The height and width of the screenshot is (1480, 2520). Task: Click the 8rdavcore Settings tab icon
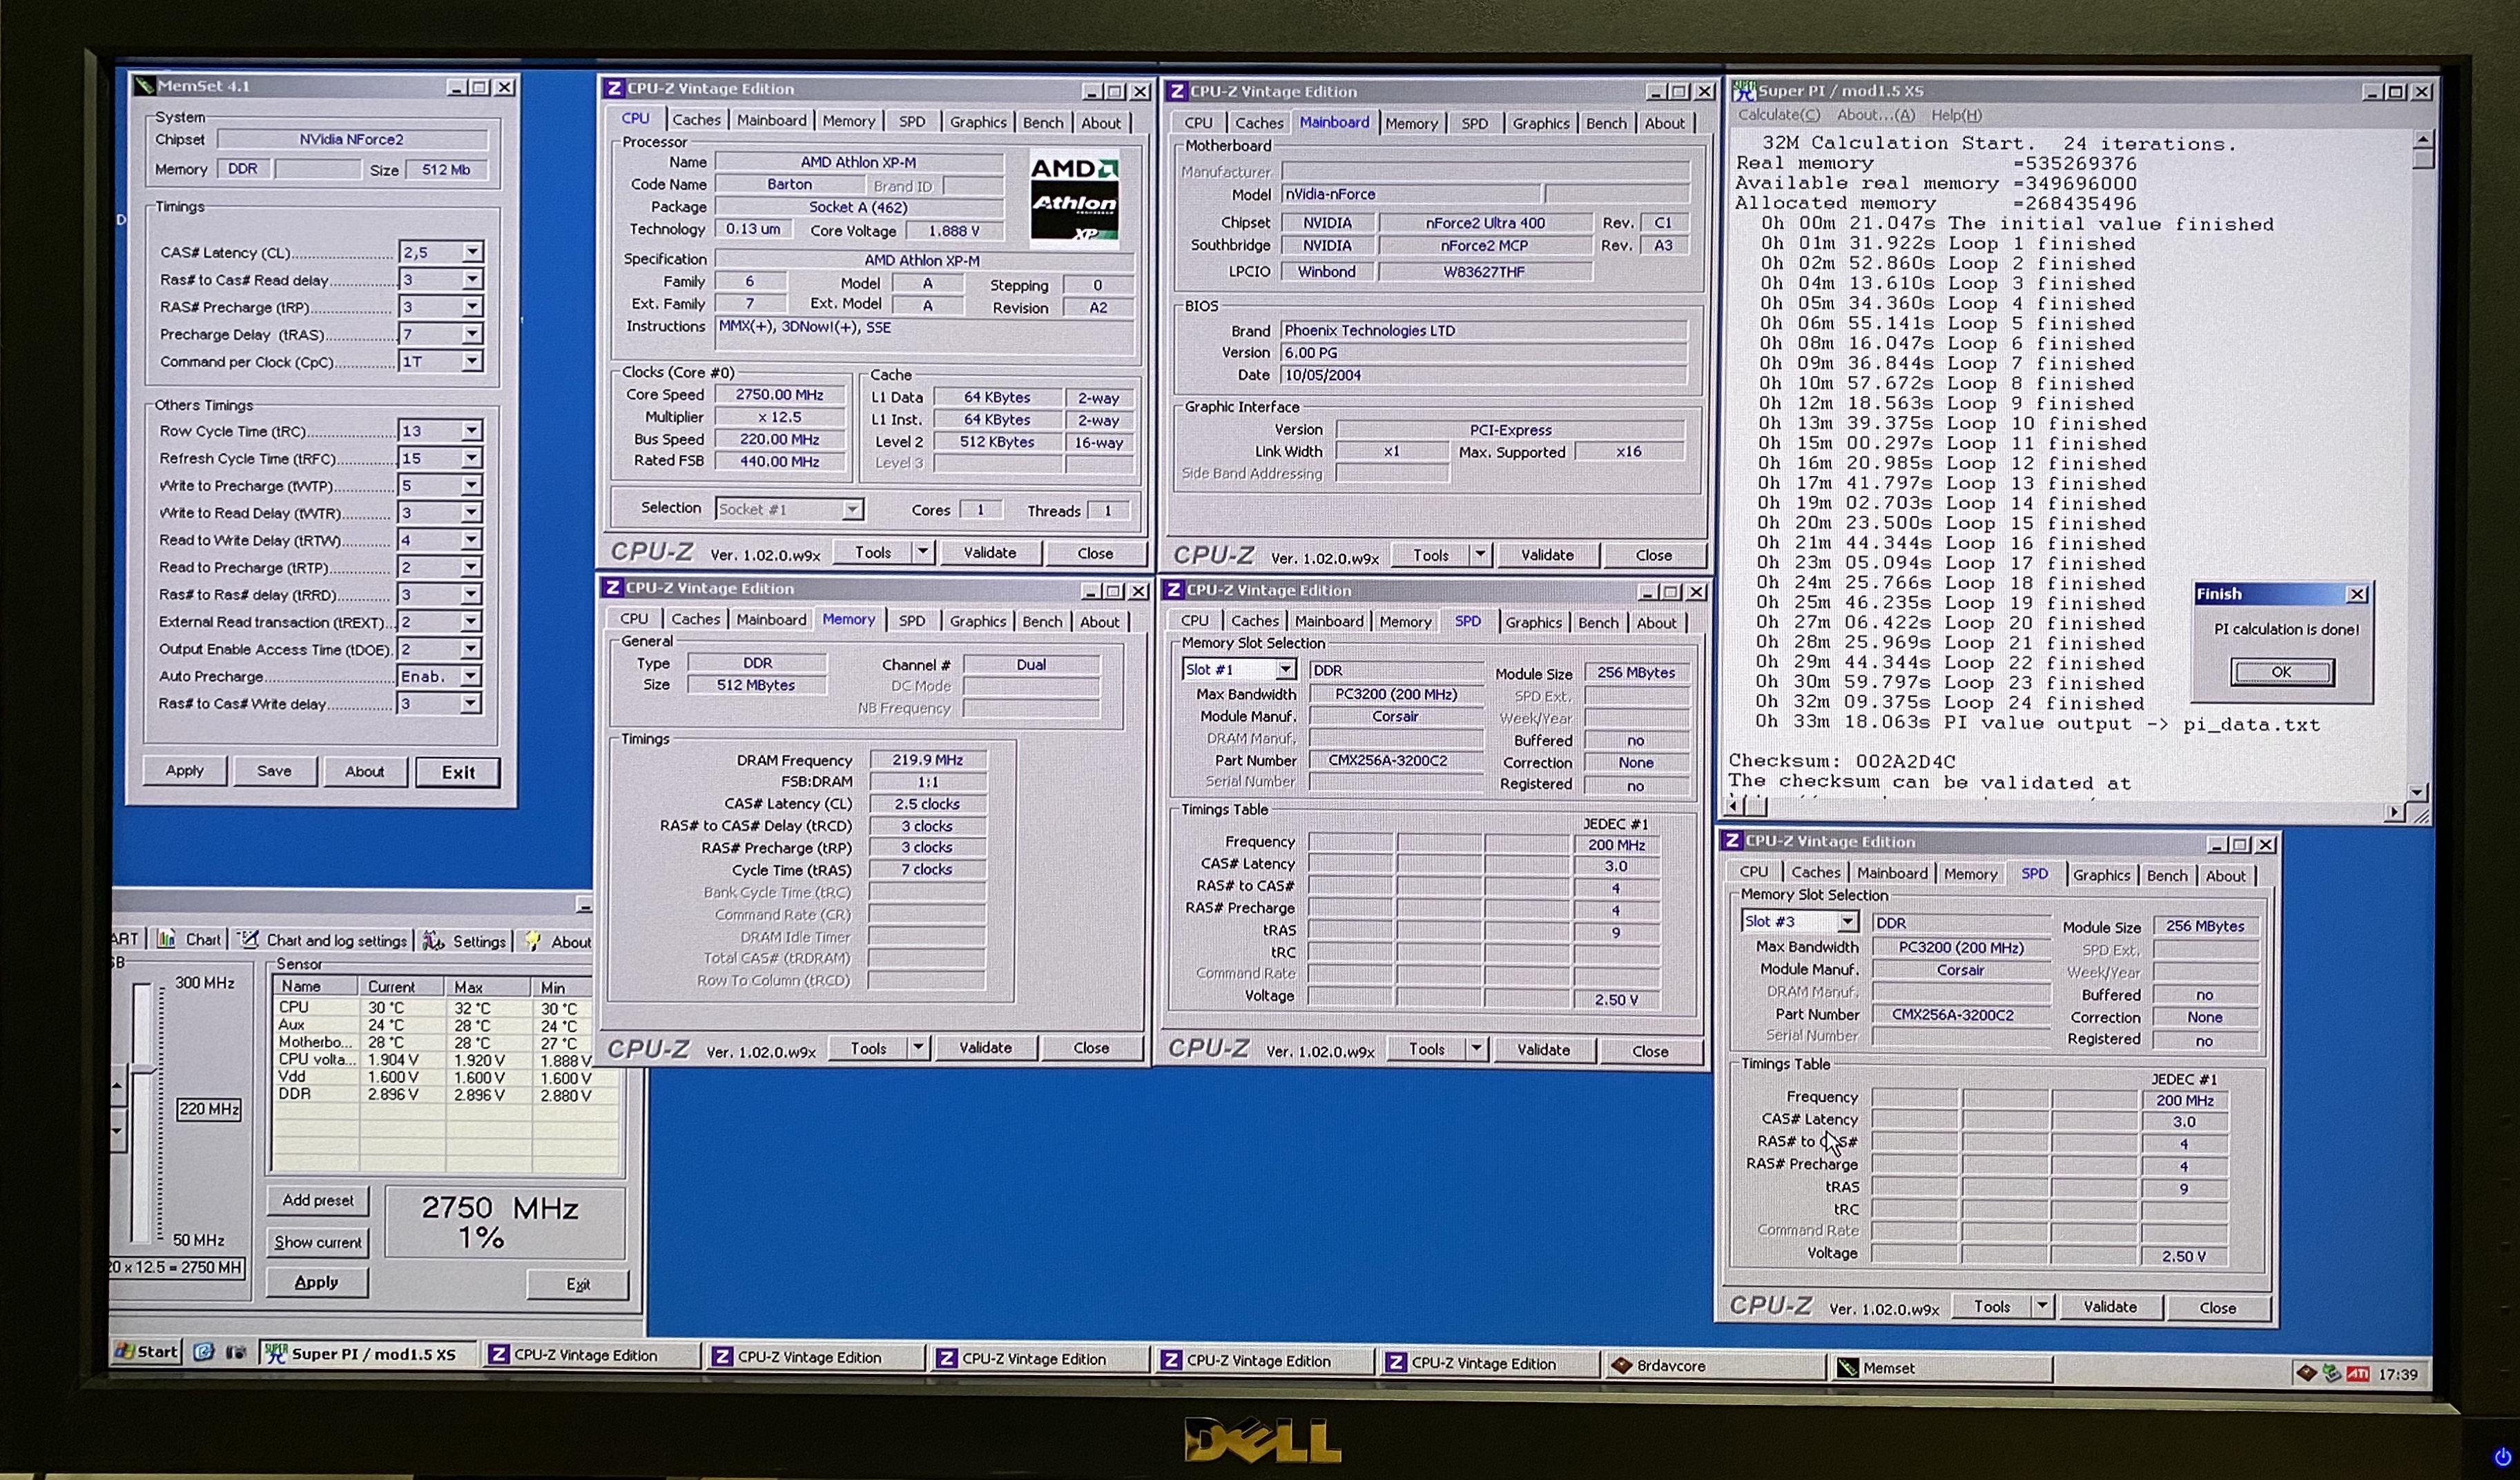click(433, 940)
